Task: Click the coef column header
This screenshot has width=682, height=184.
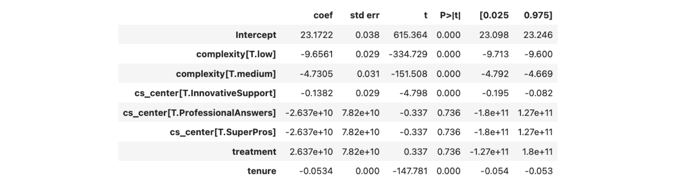Action: (x=323, y=15)
